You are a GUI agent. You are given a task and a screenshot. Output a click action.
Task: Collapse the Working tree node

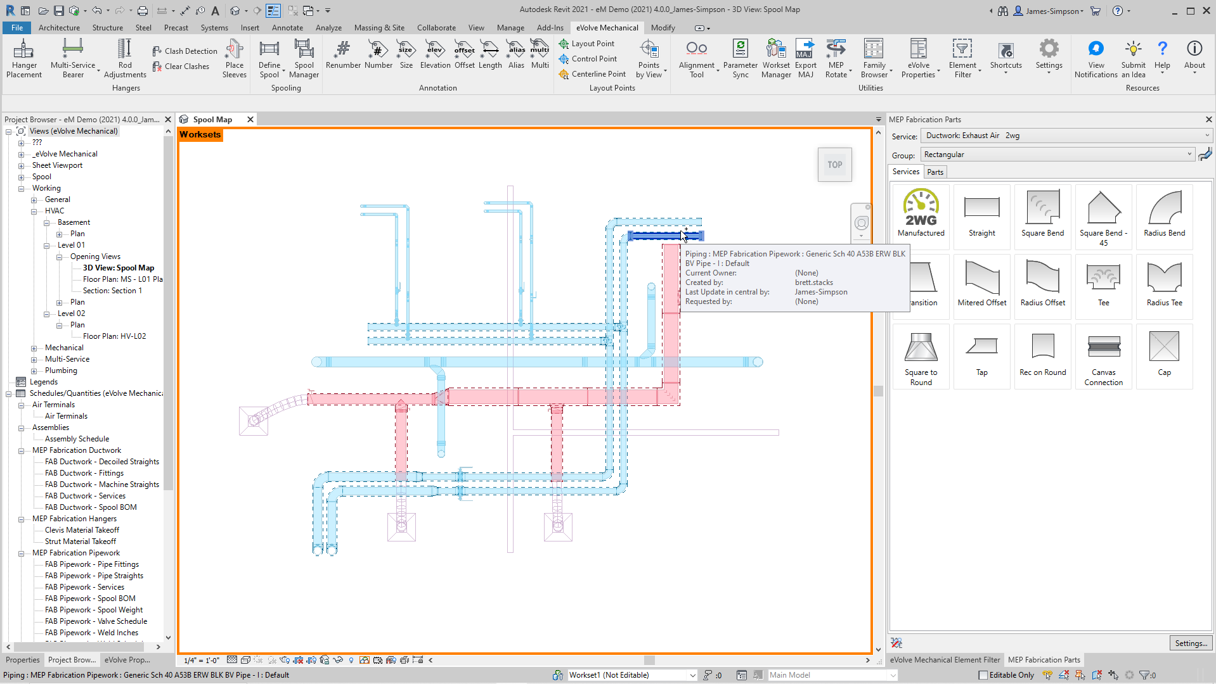click(x=21, y=189)
